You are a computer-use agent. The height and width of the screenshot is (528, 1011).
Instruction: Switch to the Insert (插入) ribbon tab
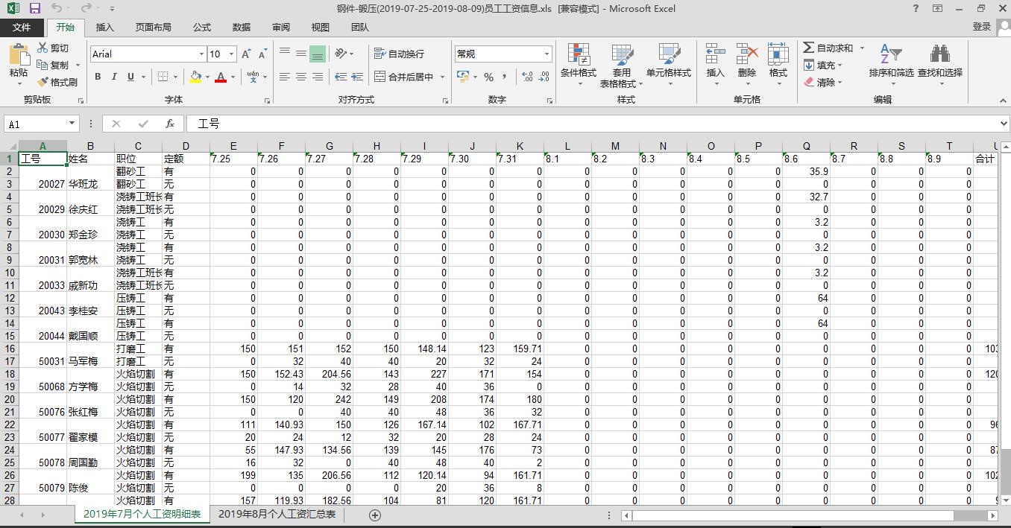point(105,28)
